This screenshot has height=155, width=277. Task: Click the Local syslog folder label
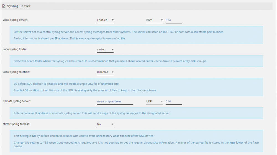(15, 49)
